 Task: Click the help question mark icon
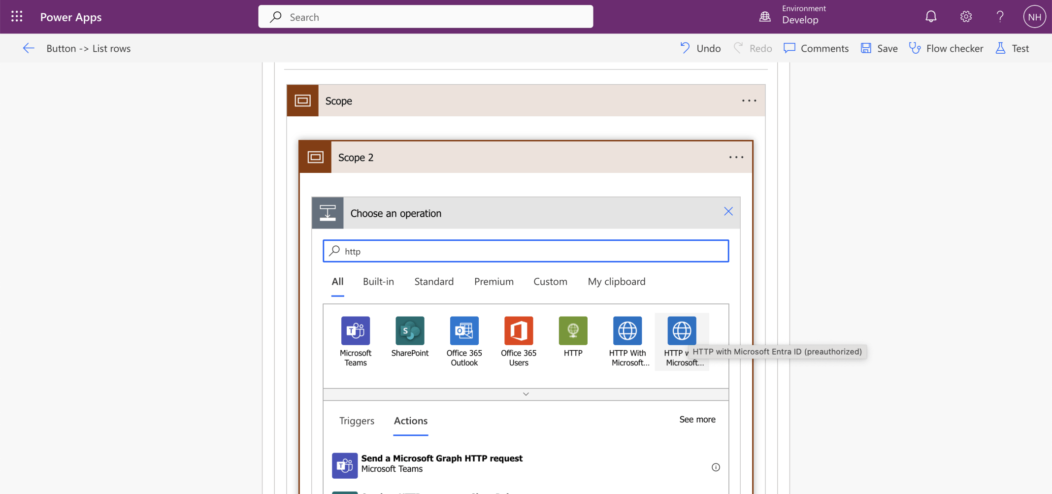(x=1000, y=17)
